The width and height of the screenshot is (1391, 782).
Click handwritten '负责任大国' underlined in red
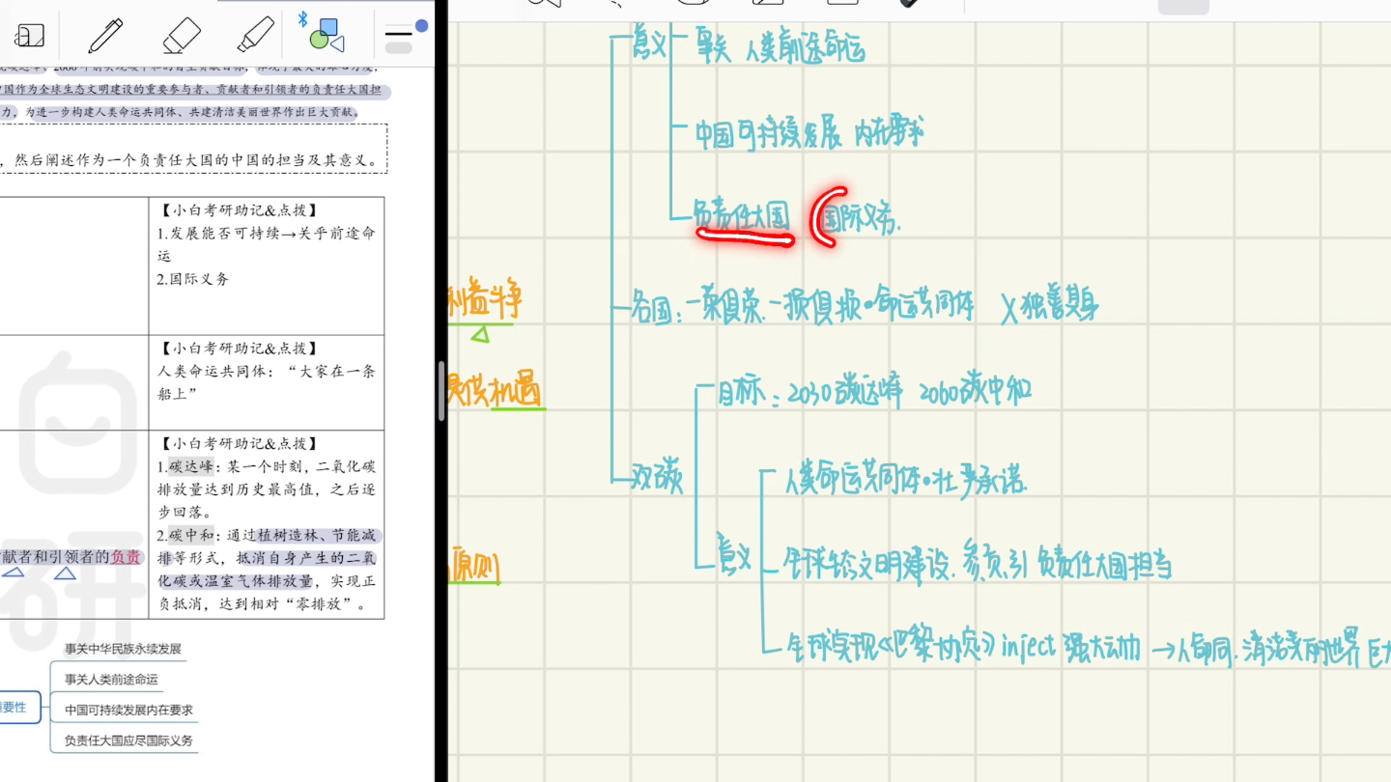[x=742, y=215]
